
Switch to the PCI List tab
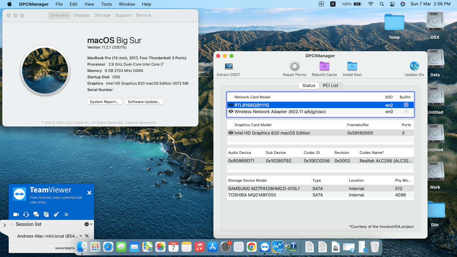[331, 86]
